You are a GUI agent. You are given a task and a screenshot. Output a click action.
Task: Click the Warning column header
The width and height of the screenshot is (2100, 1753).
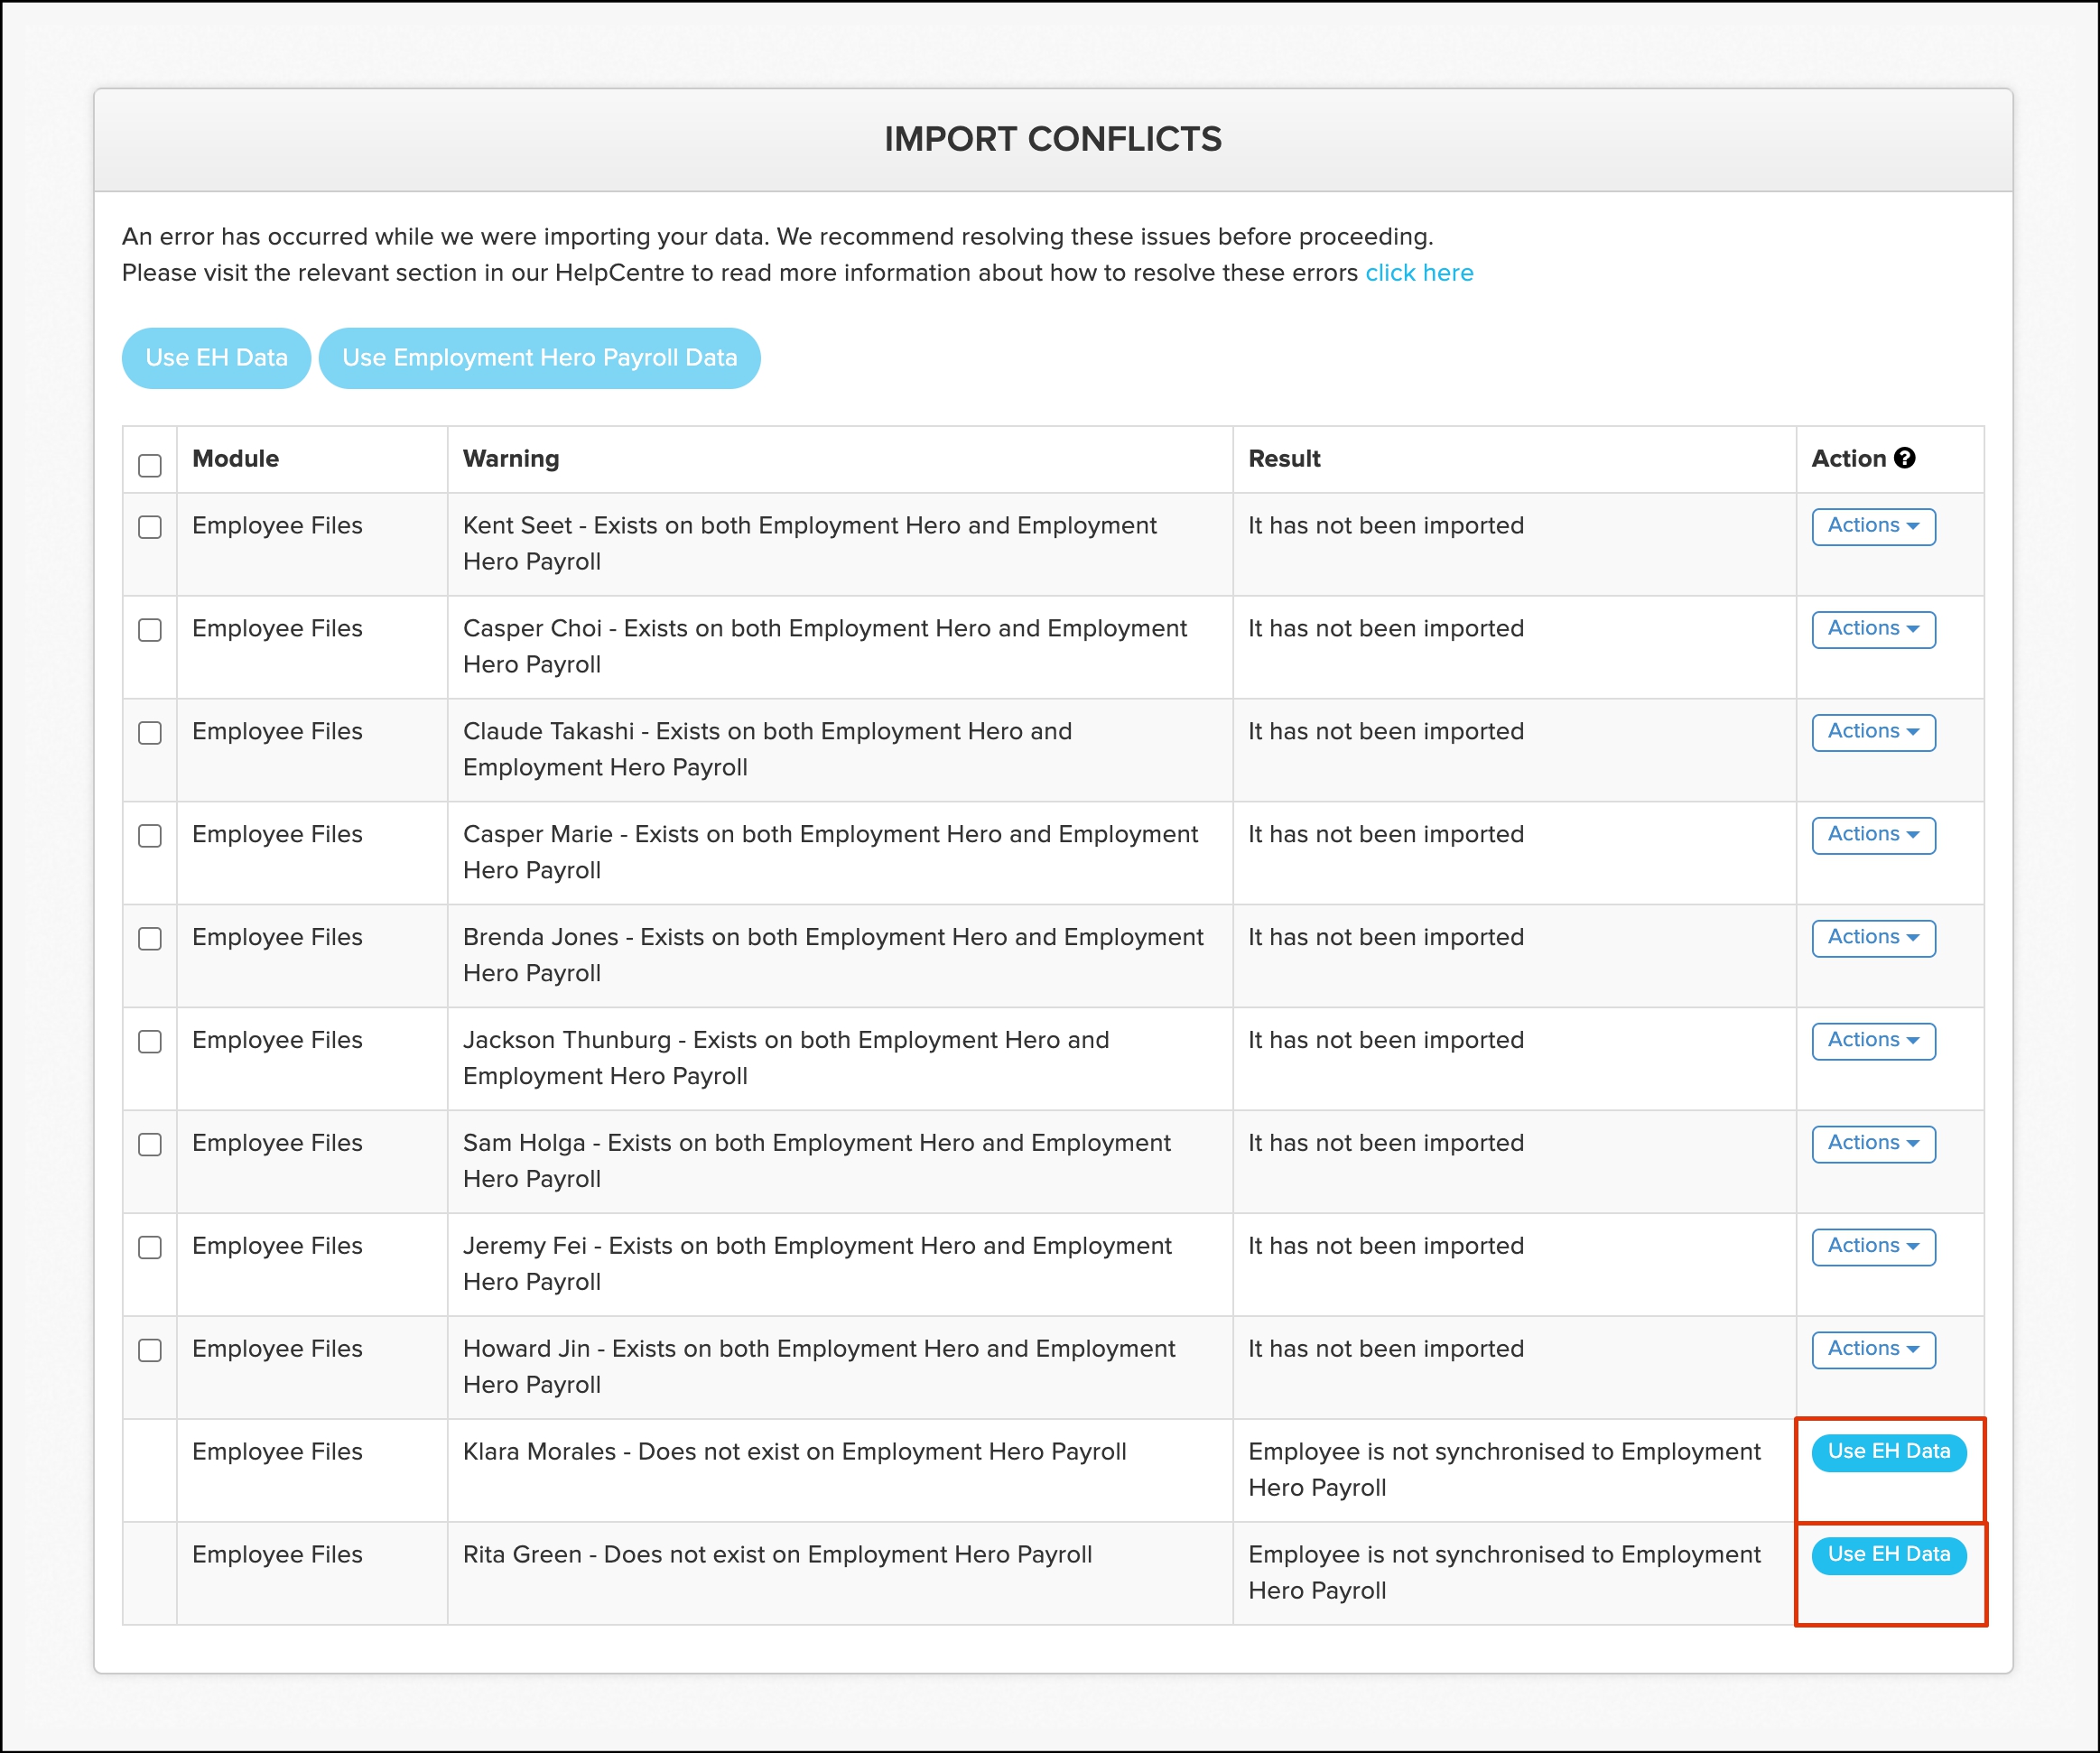[x=511, y=459]
